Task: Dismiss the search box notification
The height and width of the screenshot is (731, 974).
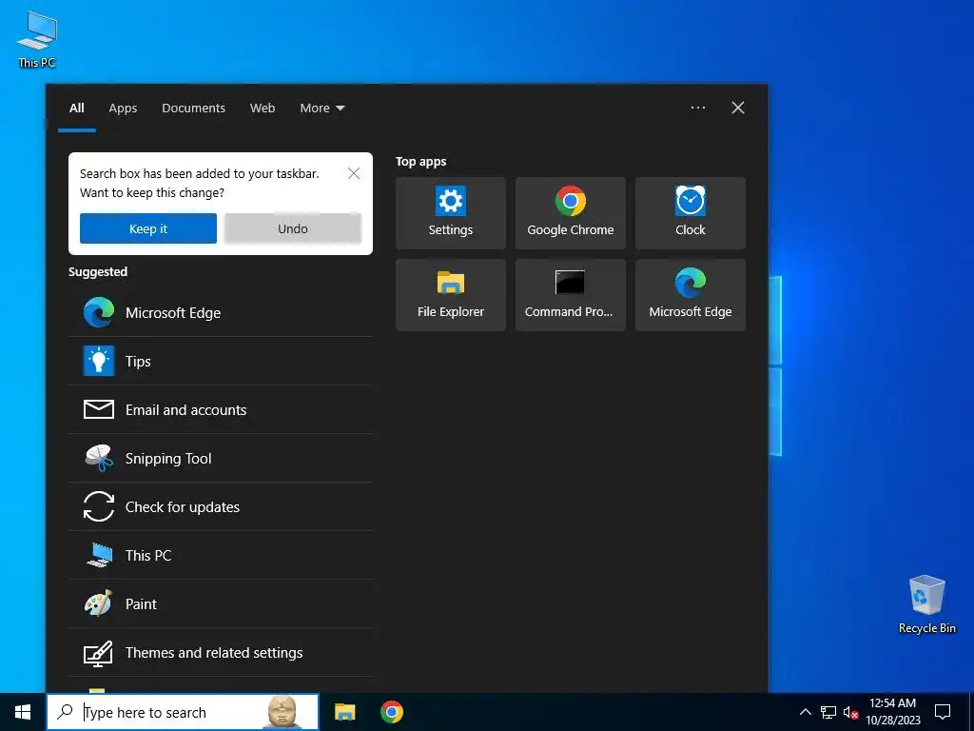Action: point(354,173)
